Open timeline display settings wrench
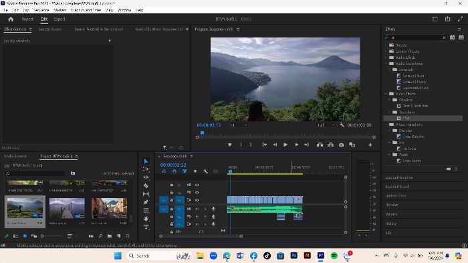 [205, 171]
